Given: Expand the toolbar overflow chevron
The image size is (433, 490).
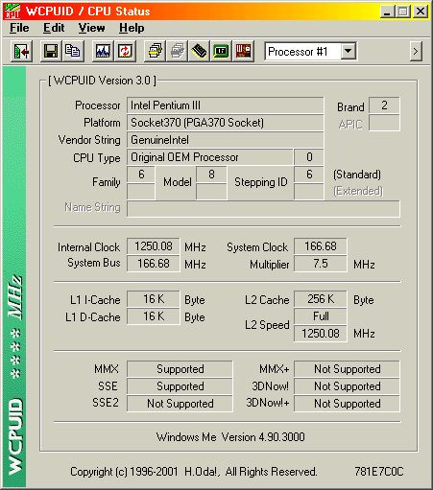Looking at the screenshot, I should tap(416, 51).
